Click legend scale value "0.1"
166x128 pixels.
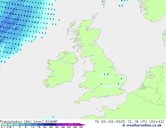(3, 127)
